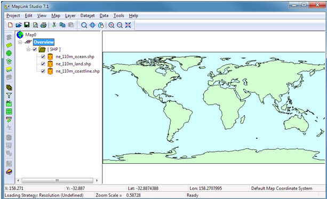Image resolution: width=327 pixels, height=199 pixels.
Task: Open the Map menu
Action: click(x=55, y=15)
